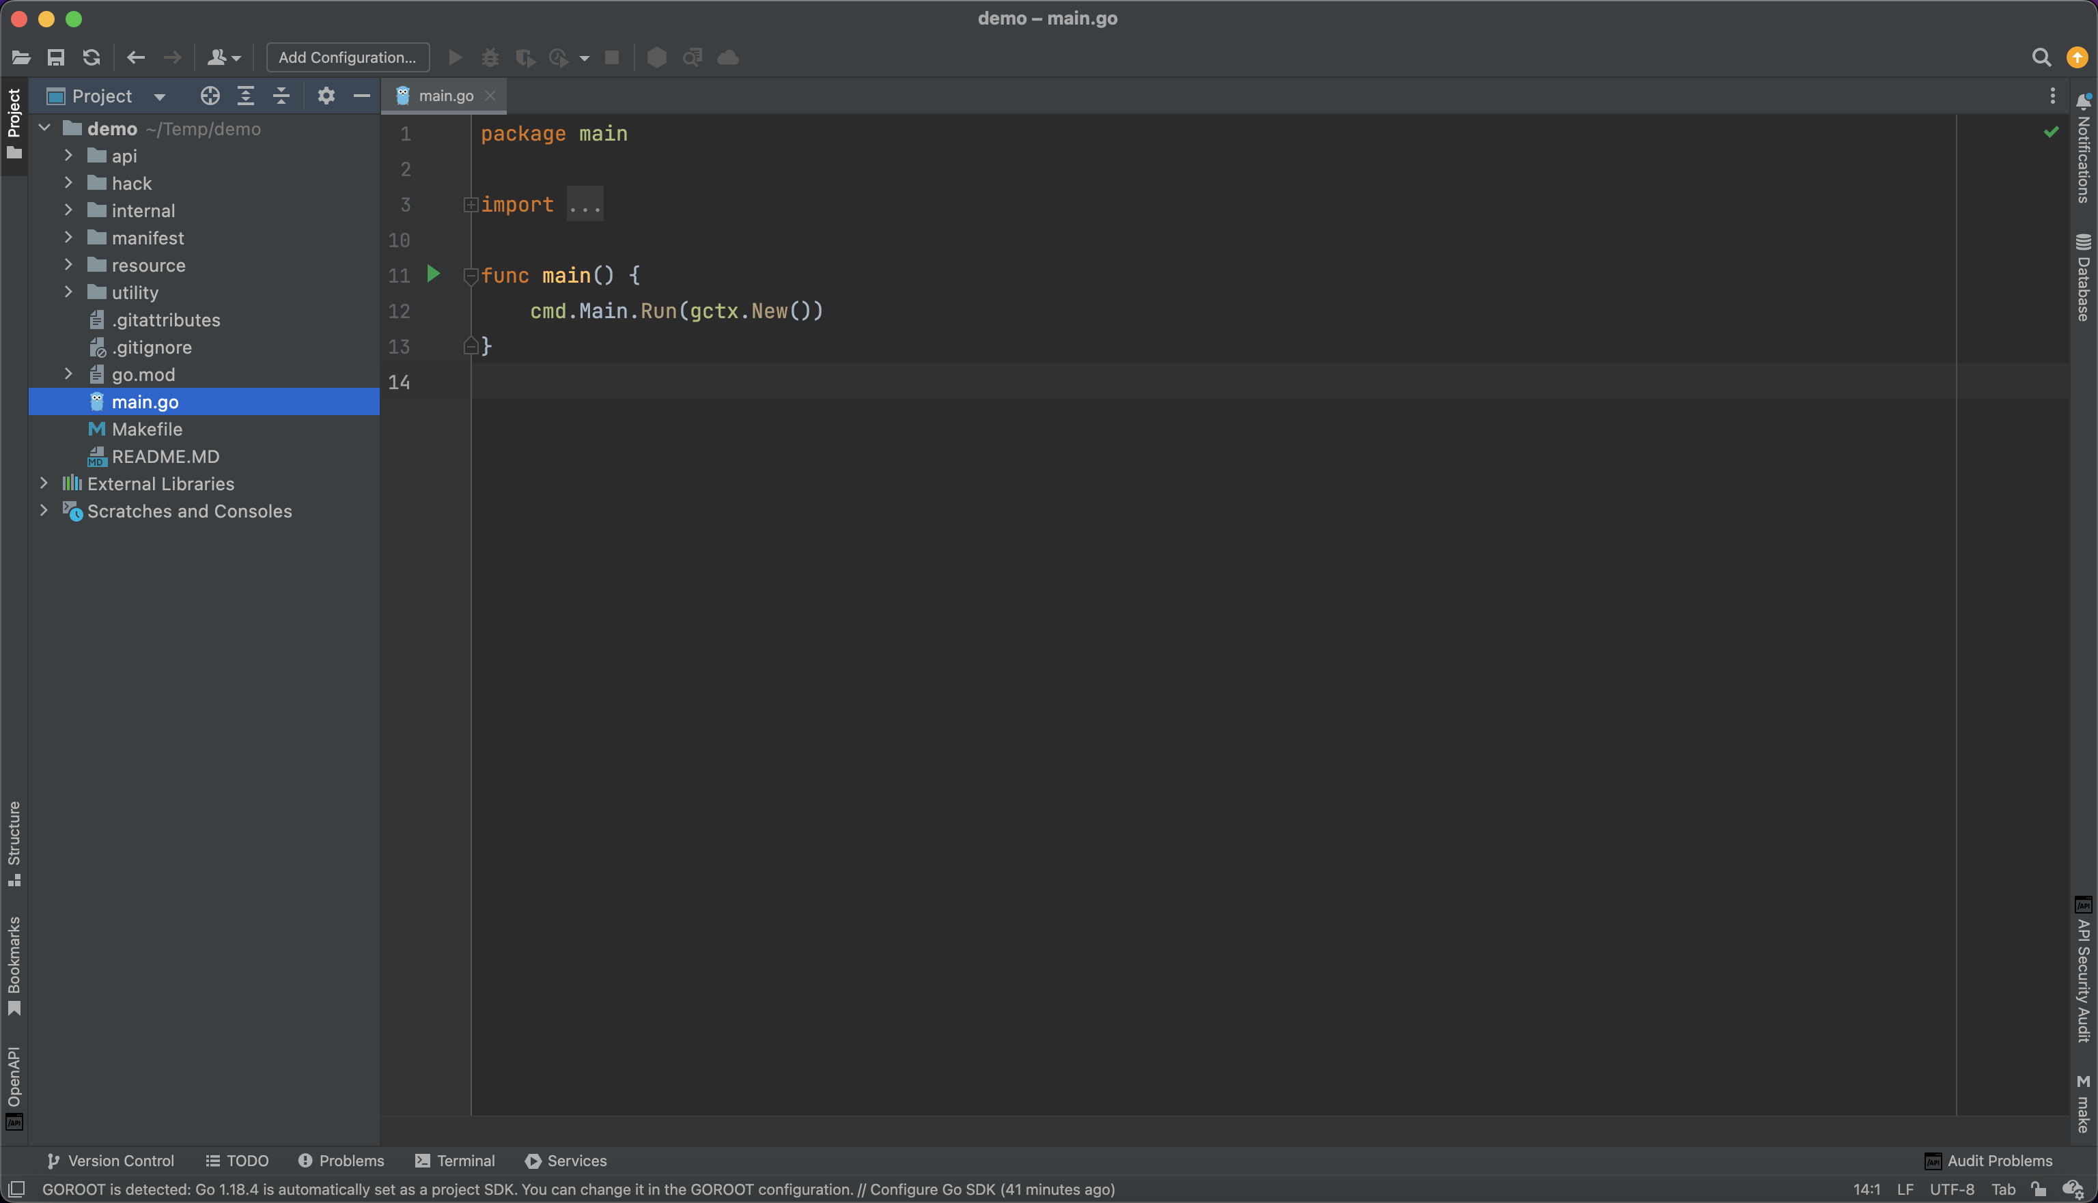Select Makefile in the project tree
2098x1203 pixels.
pyautogui.click(x=146, y=429)
